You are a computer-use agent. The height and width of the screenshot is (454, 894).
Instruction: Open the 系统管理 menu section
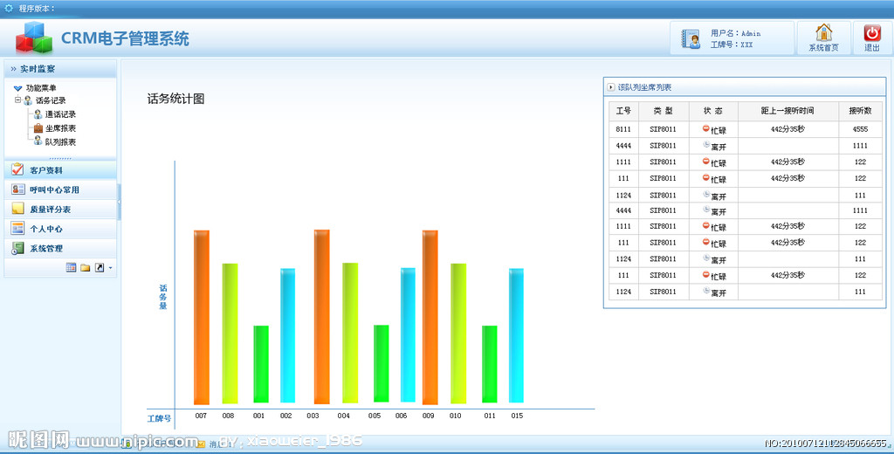coord(46,249)
